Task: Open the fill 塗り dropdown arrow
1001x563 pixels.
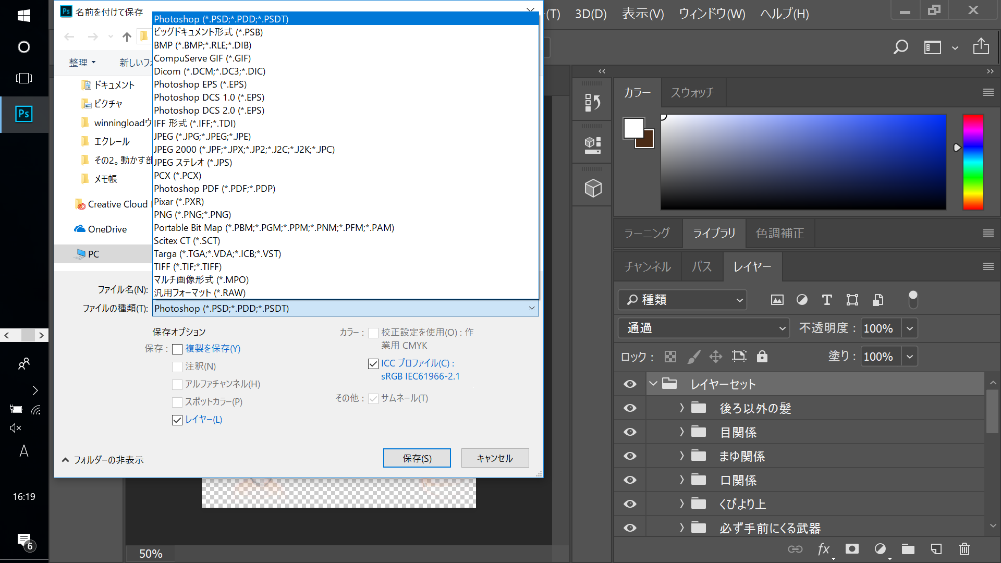Action: coord(910,357)
